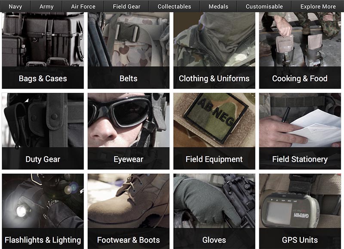The height and width of the screenshot is (249, 344).
Task: Click the Footwear & Boots label
Action: tap(129, 240)
